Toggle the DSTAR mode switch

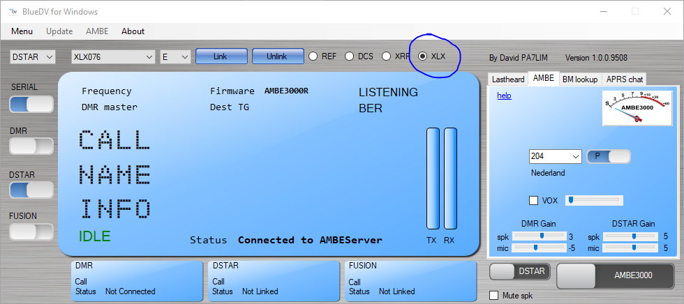click(31, 190)
